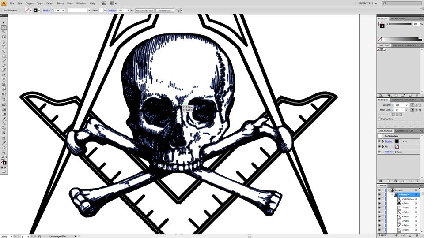Open stroke color dropdown in control bar
The image size is (424, 238).
pos(39,11)
